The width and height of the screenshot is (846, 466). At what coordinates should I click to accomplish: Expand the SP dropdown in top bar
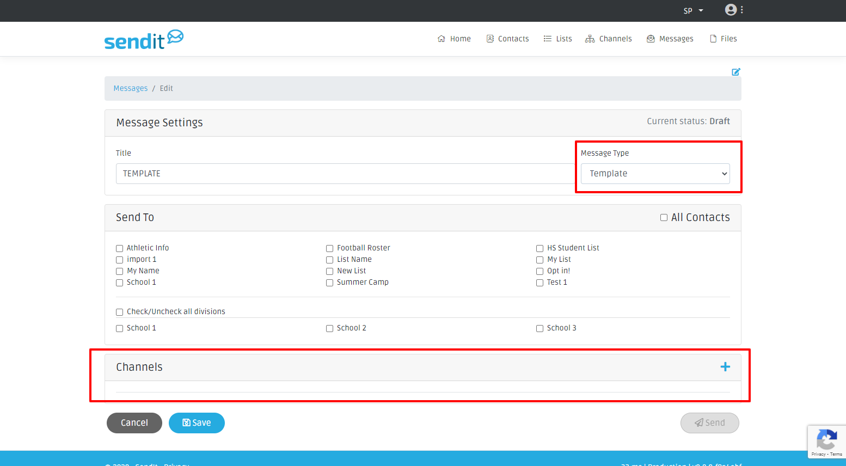[x=693, y=11]
